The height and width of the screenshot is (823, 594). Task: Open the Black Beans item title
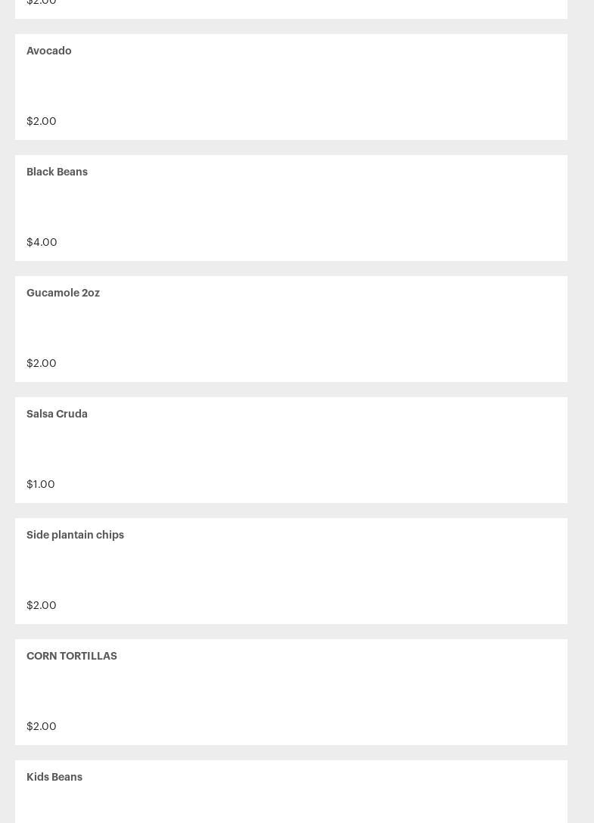point(57,172)
